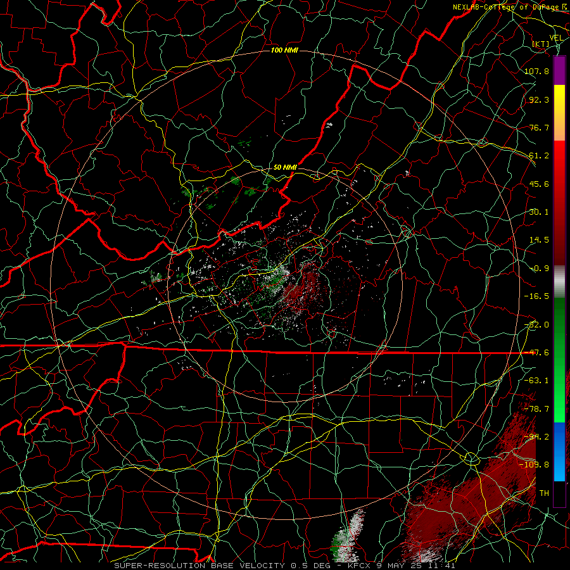
Task: Click the -109.8 scale value
Action: click(534, 465)
